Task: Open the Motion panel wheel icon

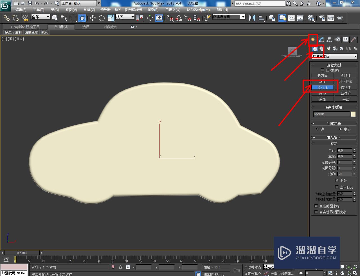Action: (338, 39)
